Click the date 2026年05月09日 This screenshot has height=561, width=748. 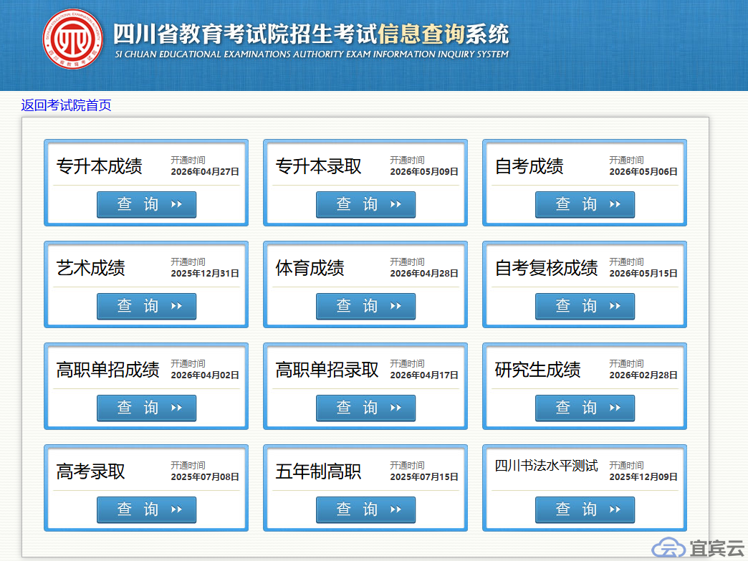[424, 172]
